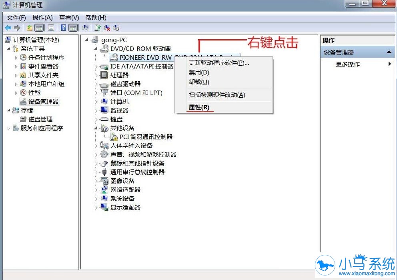Expand the IDE ATA/ATAPI 控制器 category
The width and height of the screenshot is (397, 280).
[96, 66]
